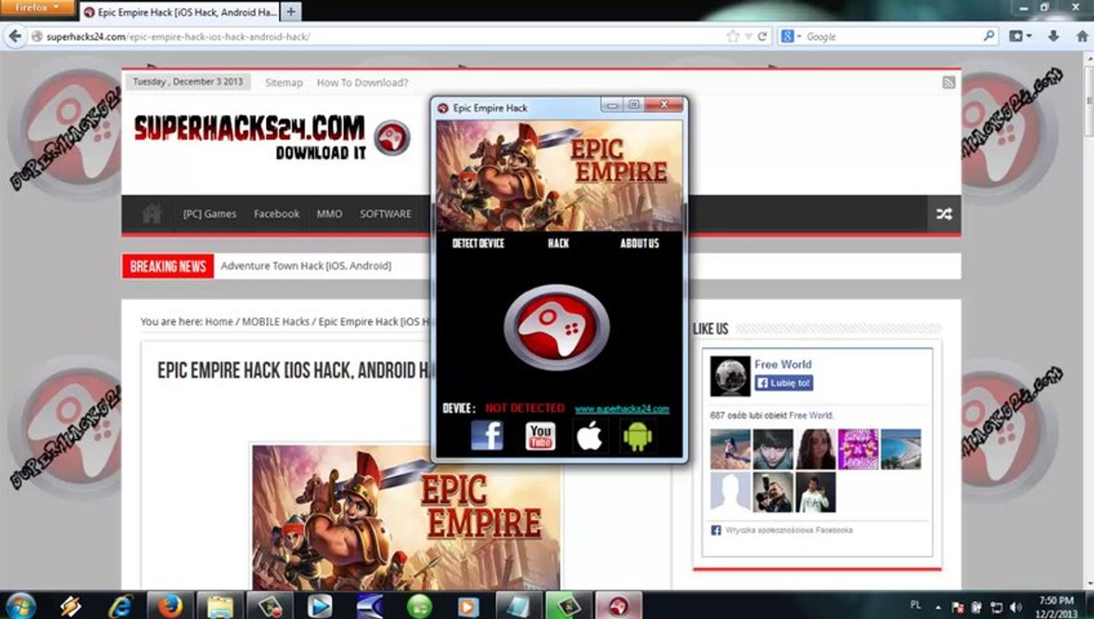Click the Lubię to! like button

[x=784, y=383]
